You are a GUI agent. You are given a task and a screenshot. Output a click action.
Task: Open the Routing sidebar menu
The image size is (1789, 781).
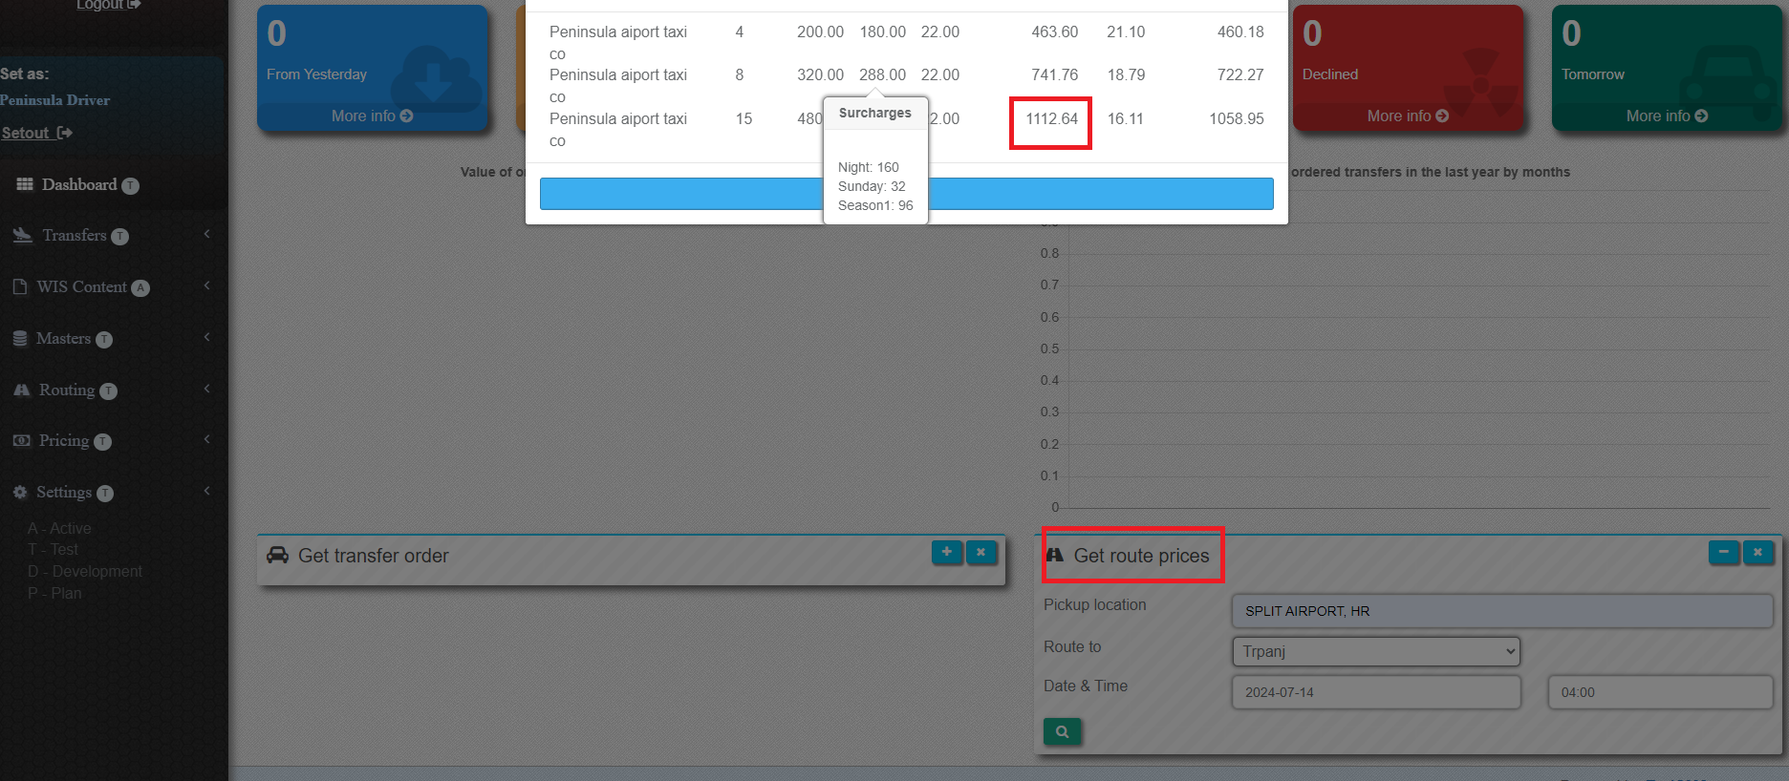click(67, 390)
